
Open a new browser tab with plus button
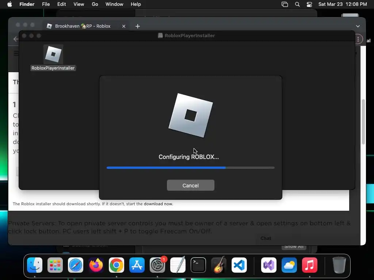(x=138, y=26)
